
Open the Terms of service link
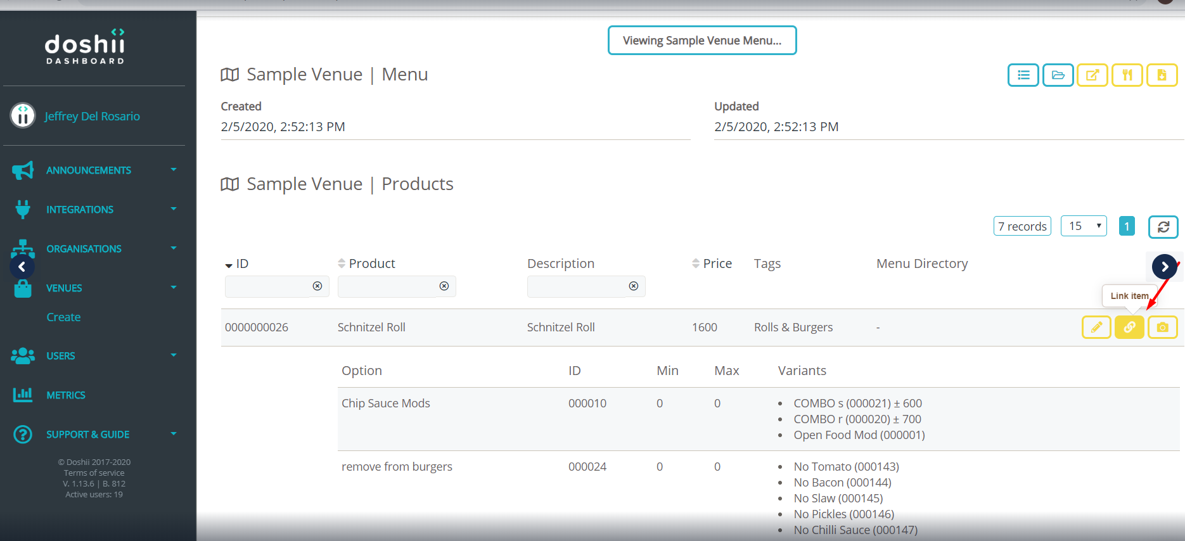click(94, 473)
